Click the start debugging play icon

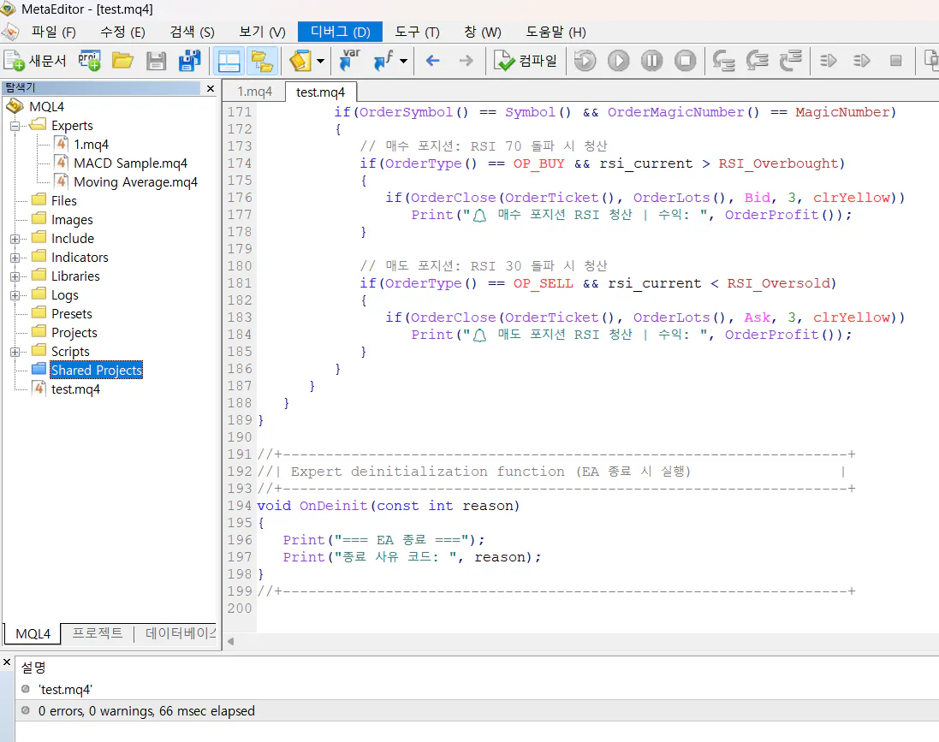[x=618, y=61]
